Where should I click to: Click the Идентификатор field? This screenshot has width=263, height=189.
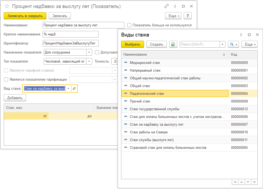tap(71, 43)
